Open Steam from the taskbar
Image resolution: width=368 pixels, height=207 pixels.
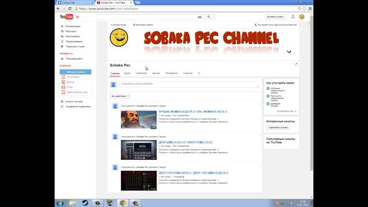coord(85,203)
